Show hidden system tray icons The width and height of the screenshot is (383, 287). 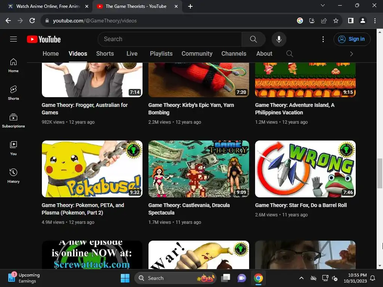pyautogui.click(x=301, y=278)
